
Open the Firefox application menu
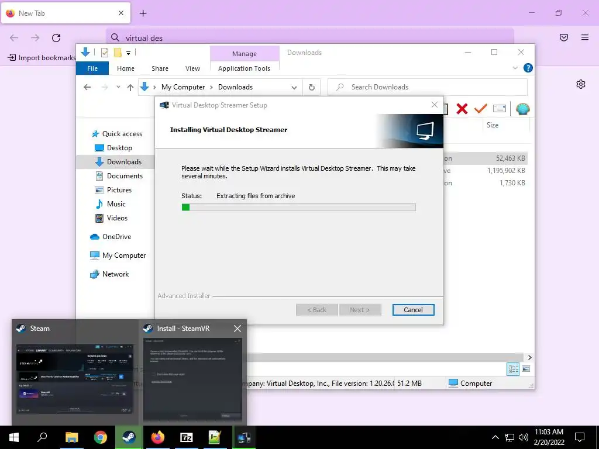pos(585,37)
